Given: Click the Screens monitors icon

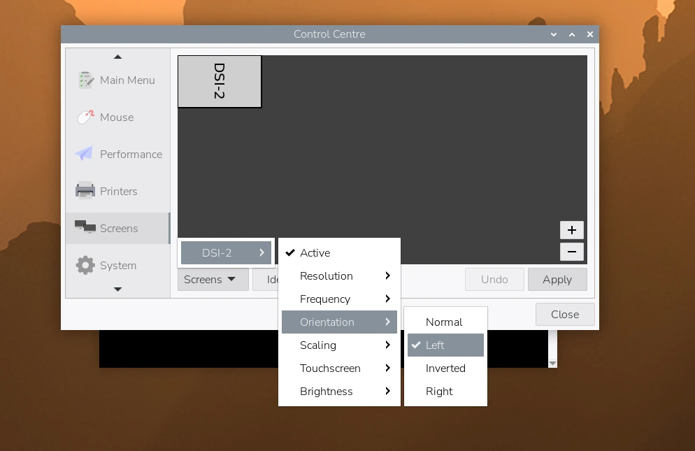Looking at the screenshot, I should (x=85, y=227).
